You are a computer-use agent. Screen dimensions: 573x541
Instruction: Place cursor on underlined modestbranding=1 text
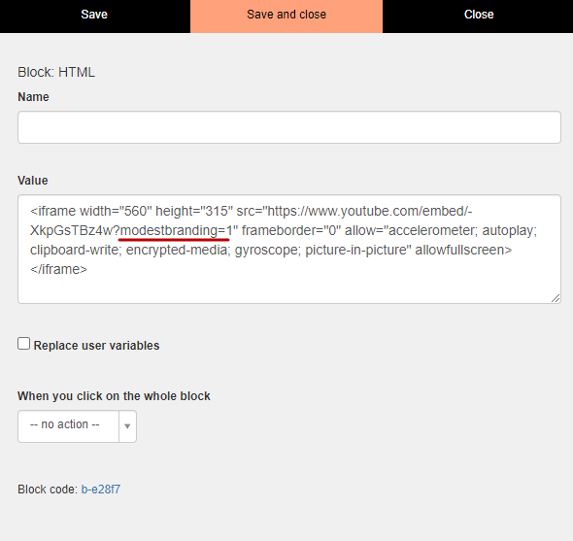click(x=177, y=230)
